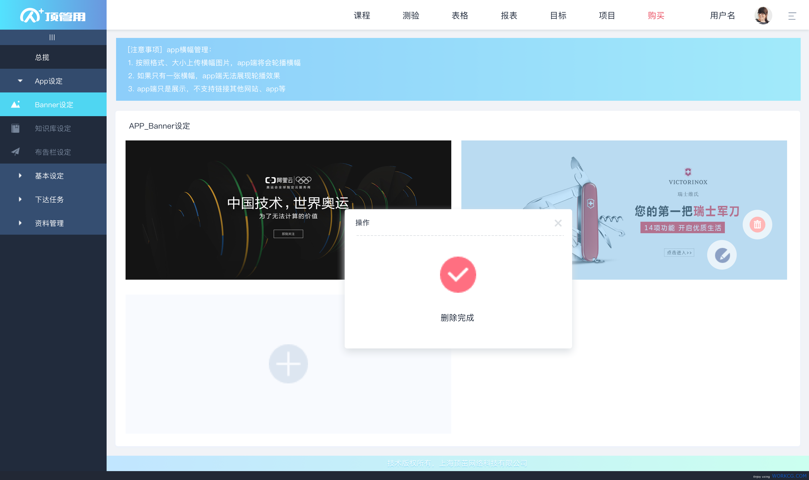Go to 报表 in top navigation

[509, 15]
